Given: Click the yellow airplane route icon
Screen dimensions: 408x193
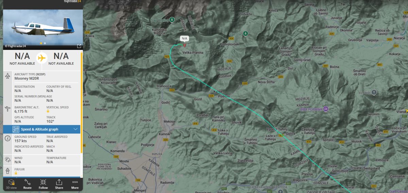Looking at the screenshot, I should coord(42,58).
